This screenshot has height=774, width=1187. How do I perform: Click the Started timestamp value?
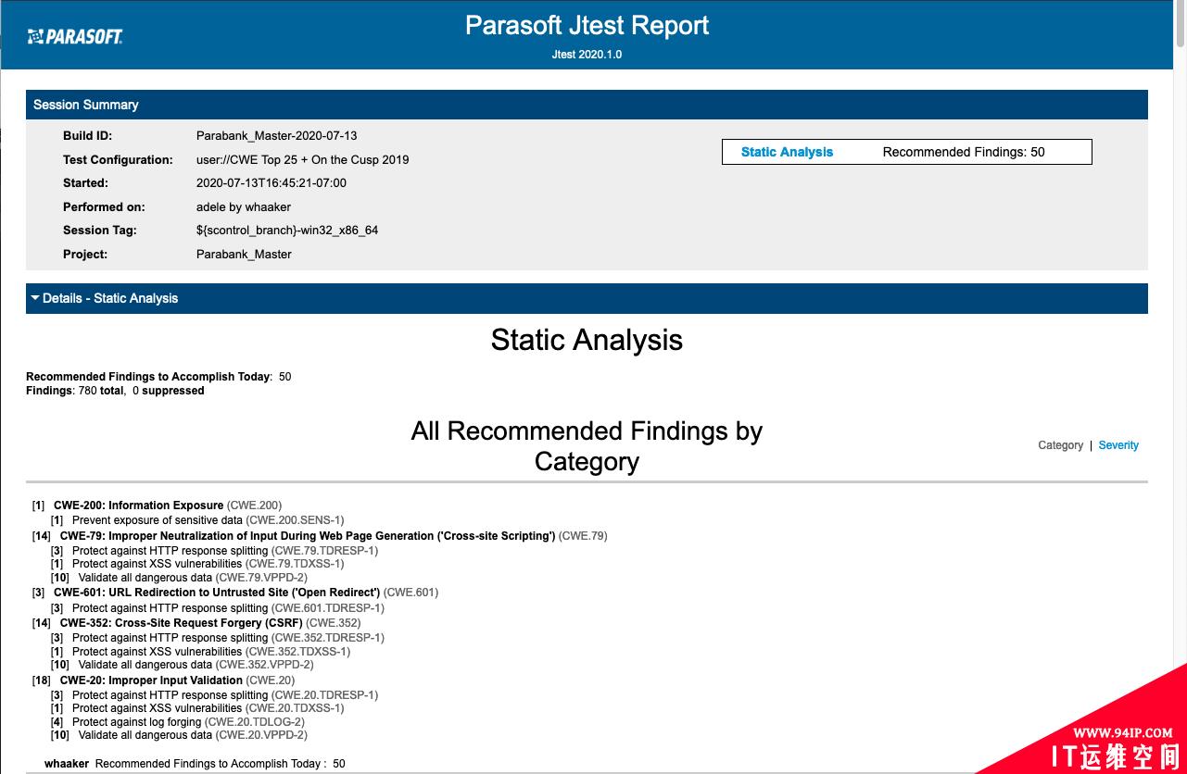(271, 183)
